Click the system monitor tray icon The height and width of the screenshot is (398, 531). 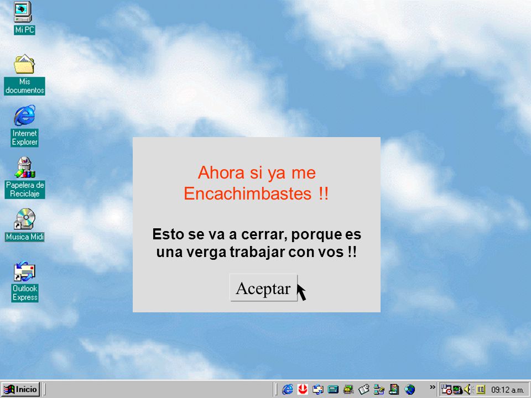(x=457, y=390)
